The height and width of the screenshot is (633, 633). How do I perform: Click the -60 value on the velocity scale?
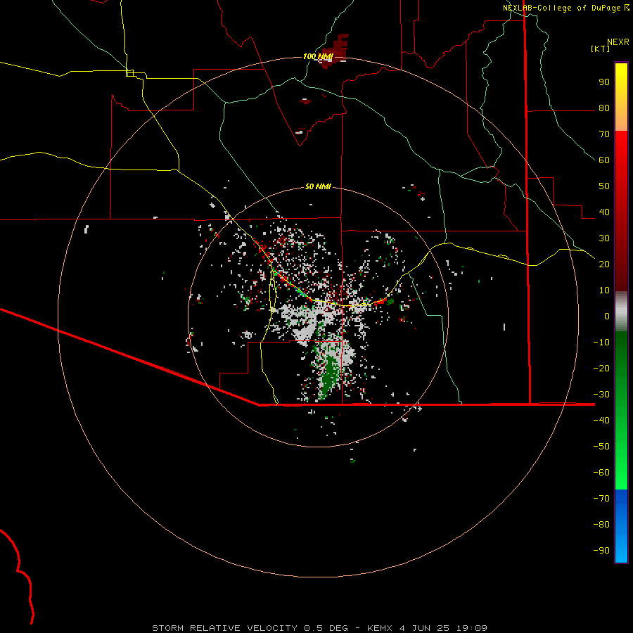click(x=601, y=473)
